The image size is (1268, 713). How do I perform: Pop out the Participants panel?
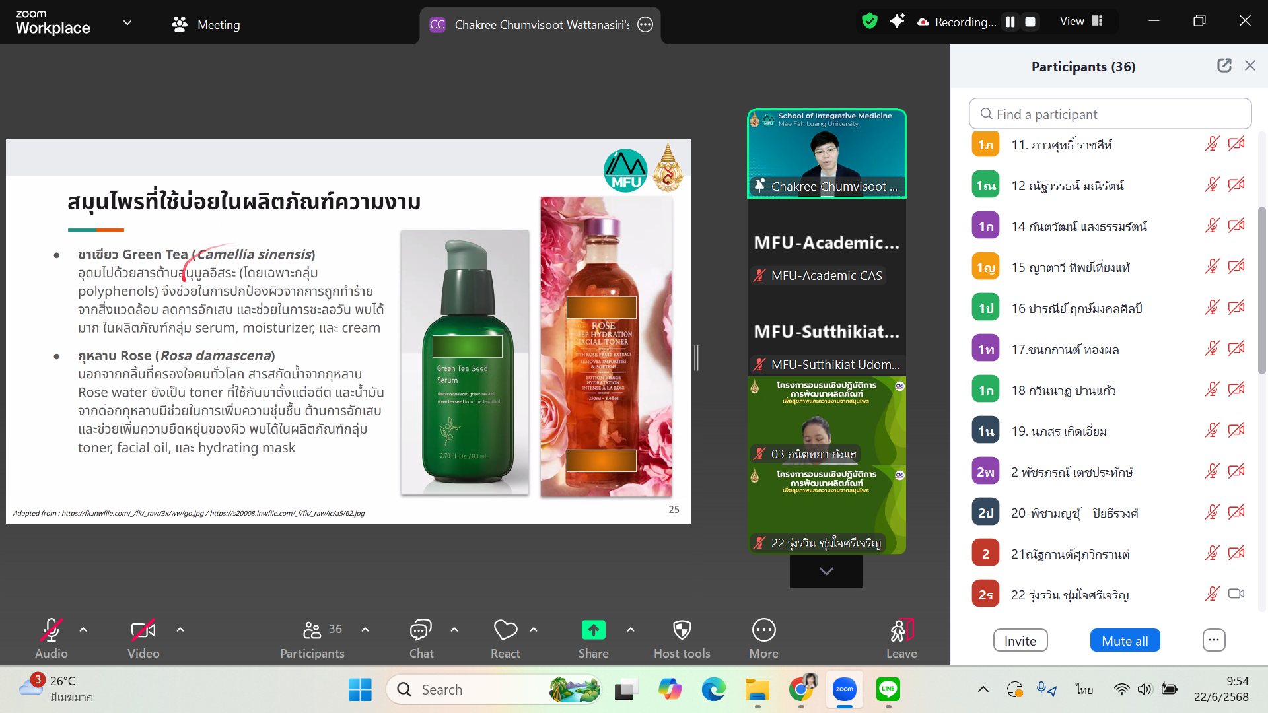click(x=1224, y=65)
